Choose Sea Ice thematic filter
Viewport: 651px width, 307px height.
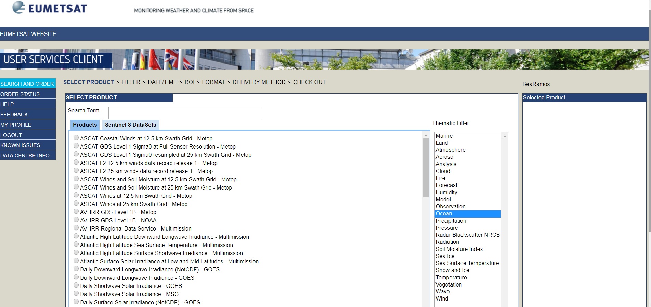point(468,256)
